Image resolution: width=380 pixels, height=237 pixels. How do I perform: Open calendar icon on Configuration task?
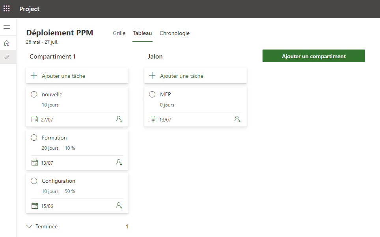(35, 206)
